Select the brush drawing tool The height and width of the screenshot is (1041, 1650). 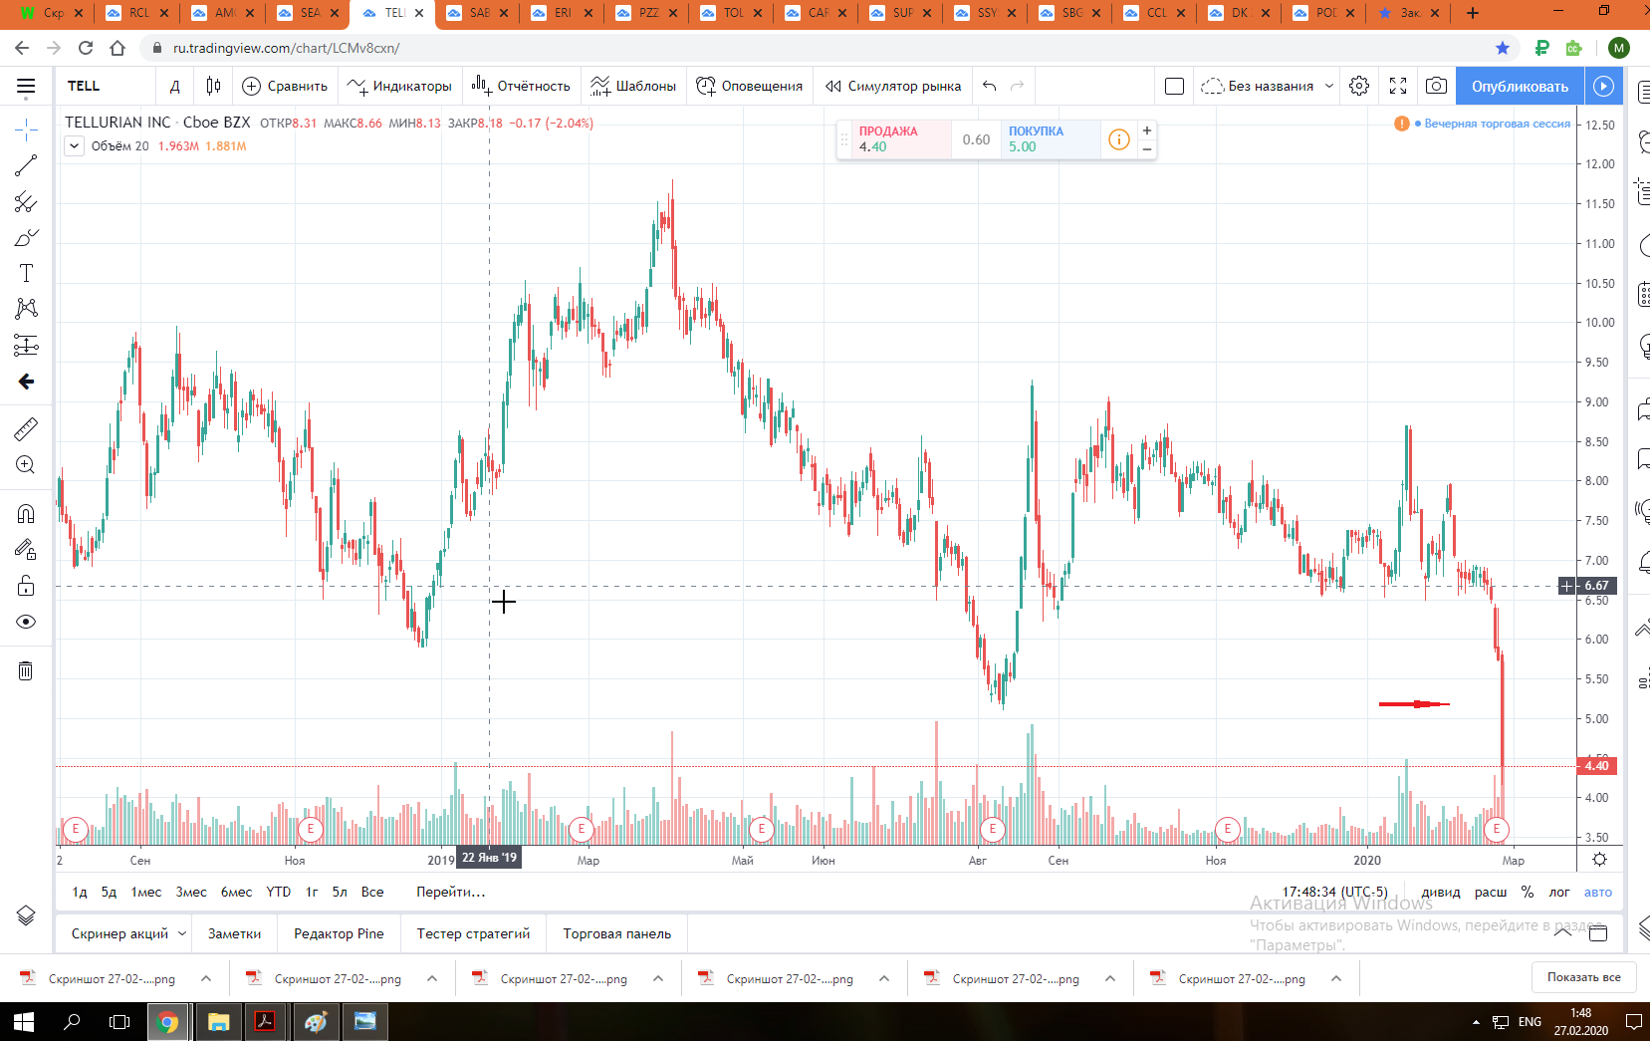pos(26,238)
